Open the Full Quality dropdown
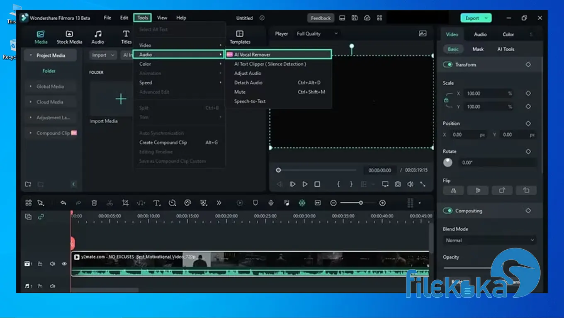This screenshot has height=318, width=564. 317,34
